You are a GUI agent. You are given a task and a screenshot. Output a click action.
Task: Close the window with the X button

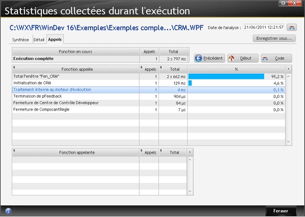click(x=295, y=3)
